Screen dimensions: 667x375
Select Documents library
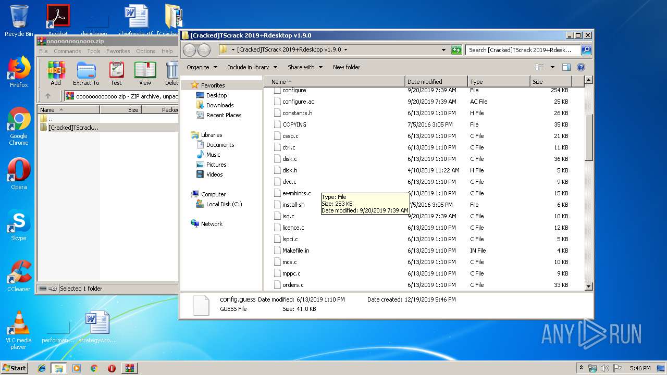click(220, 145)
